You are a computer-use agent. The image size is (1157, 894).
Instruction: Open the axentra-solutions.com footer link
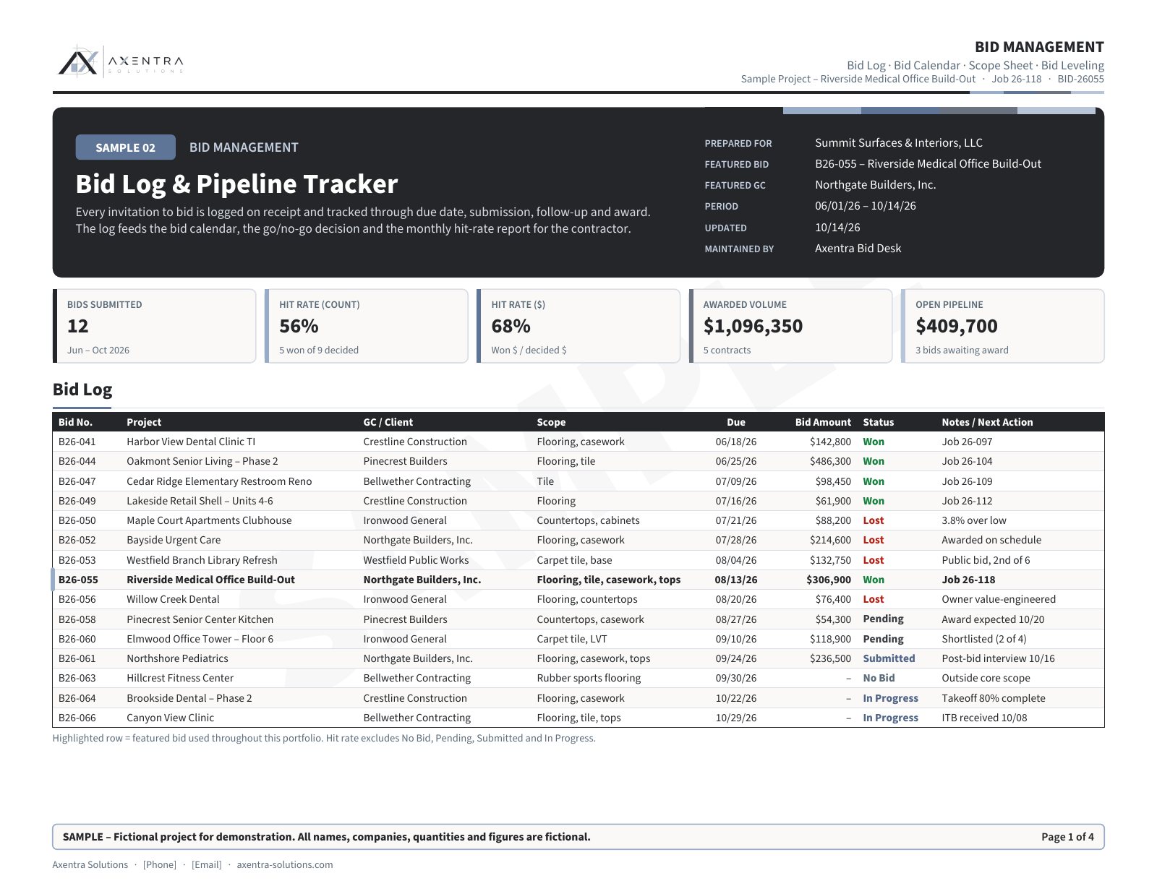pyautogui.click(x=285, y=864)
